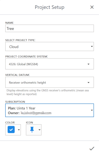The width and height of the screenshot is (99, 155).
Task: Open the Receiver orthometric height dropdown
Action: [50, 82]
